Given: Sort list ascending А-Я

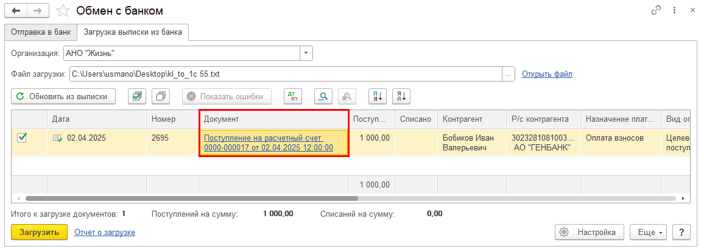Looking at the screenshot, I should tap(378, 96).
